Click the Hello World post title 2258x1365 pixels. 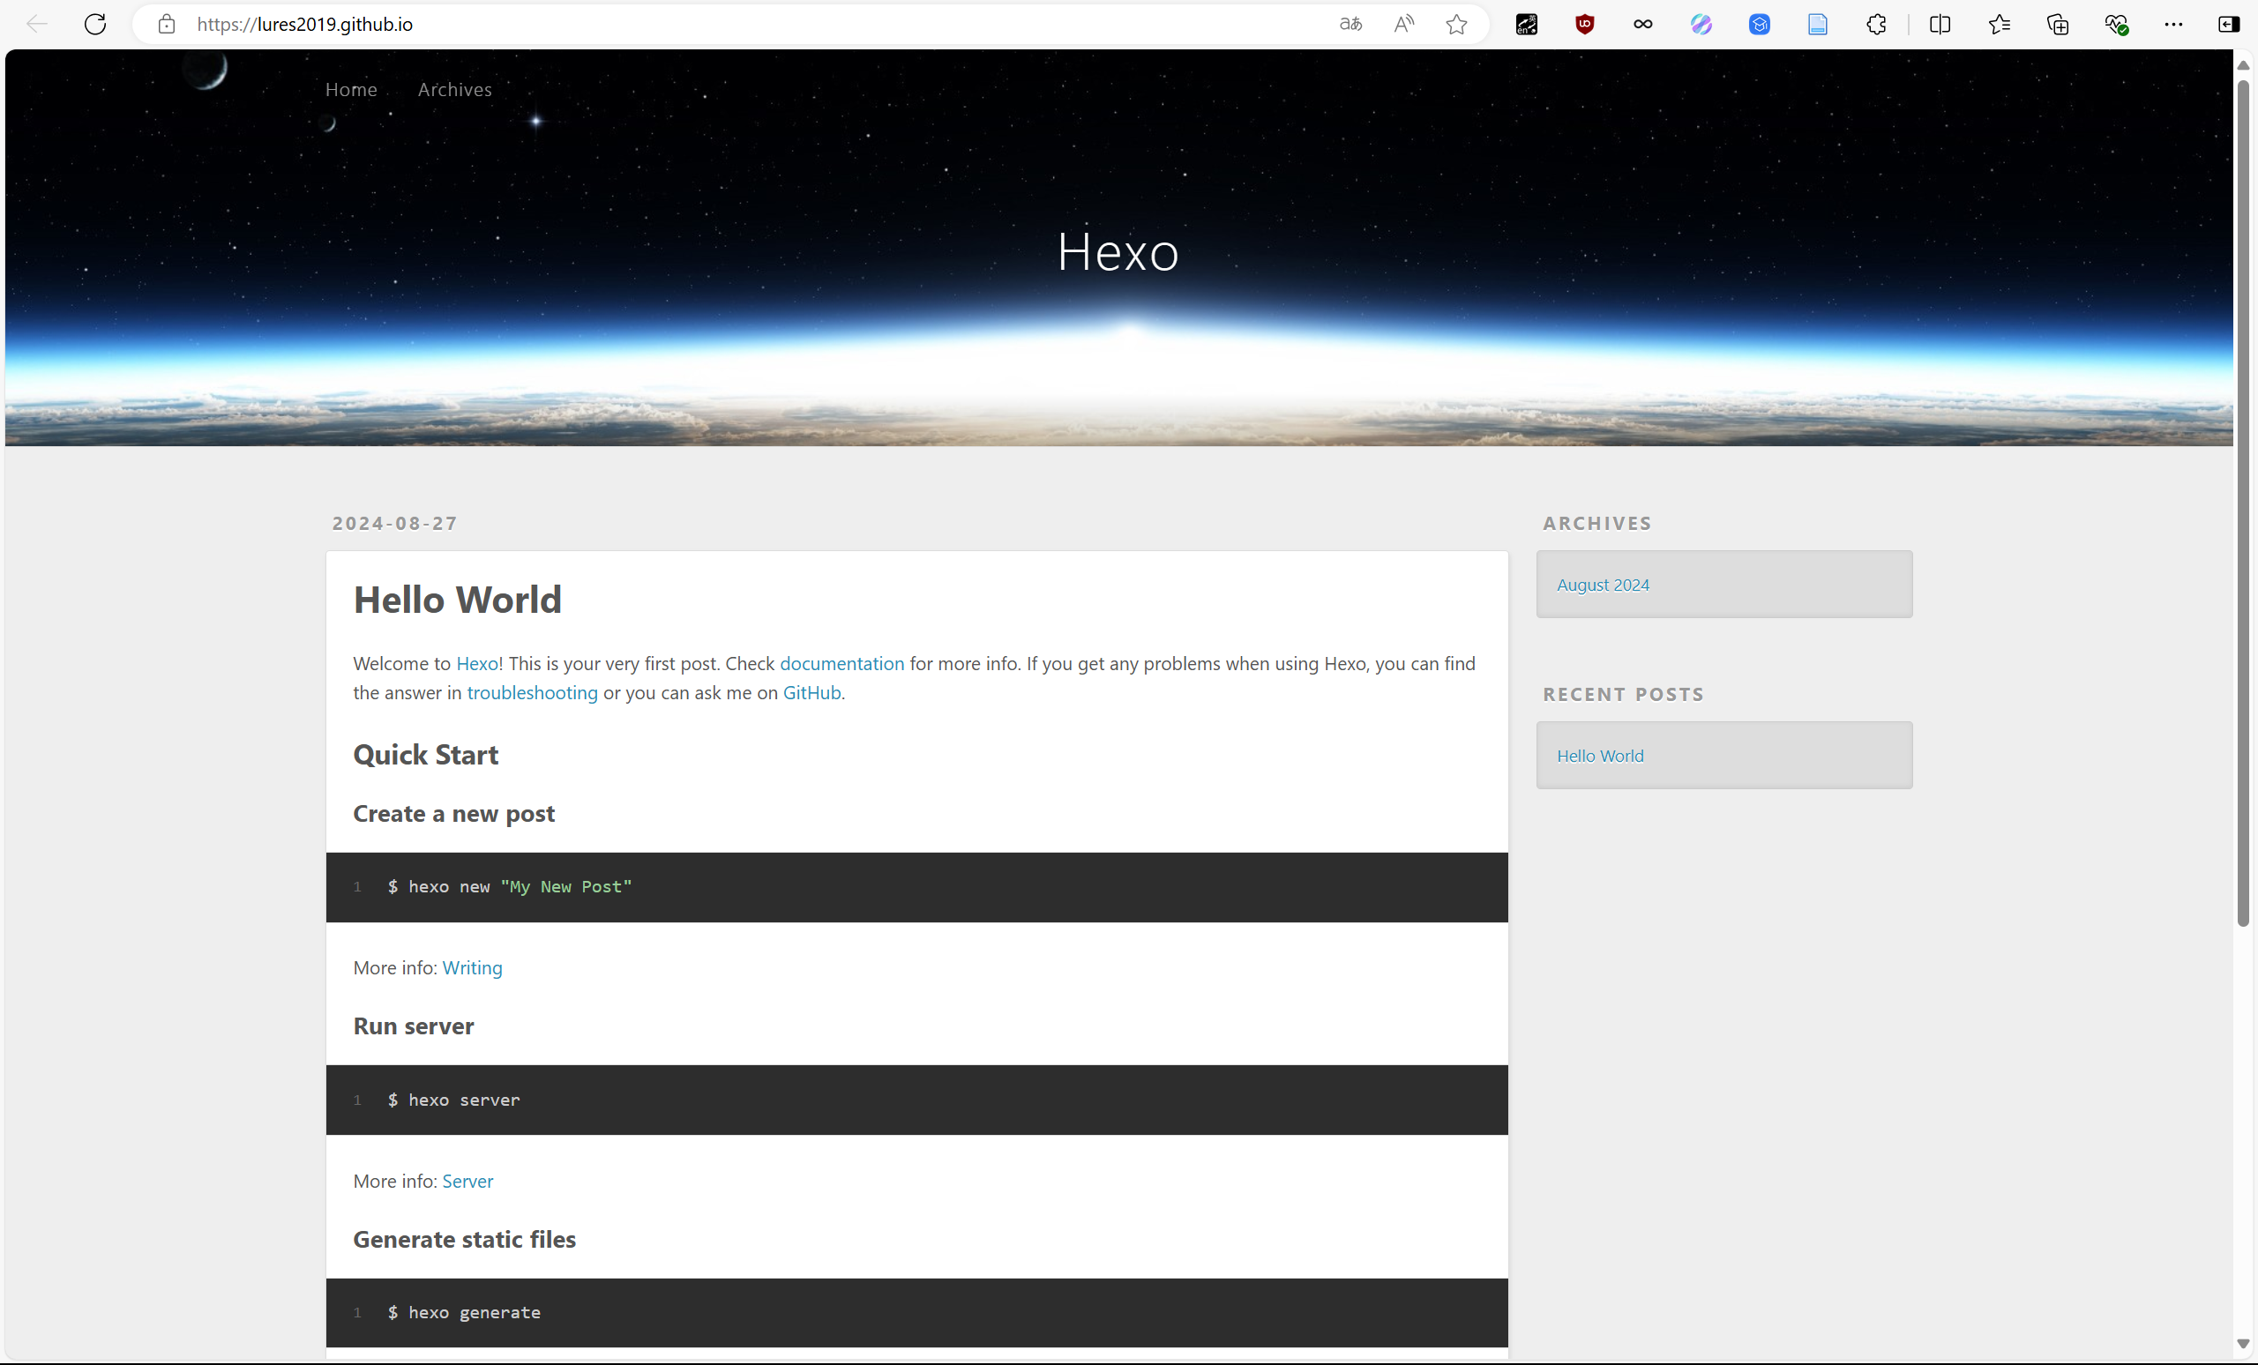click(x=457, y=600)
